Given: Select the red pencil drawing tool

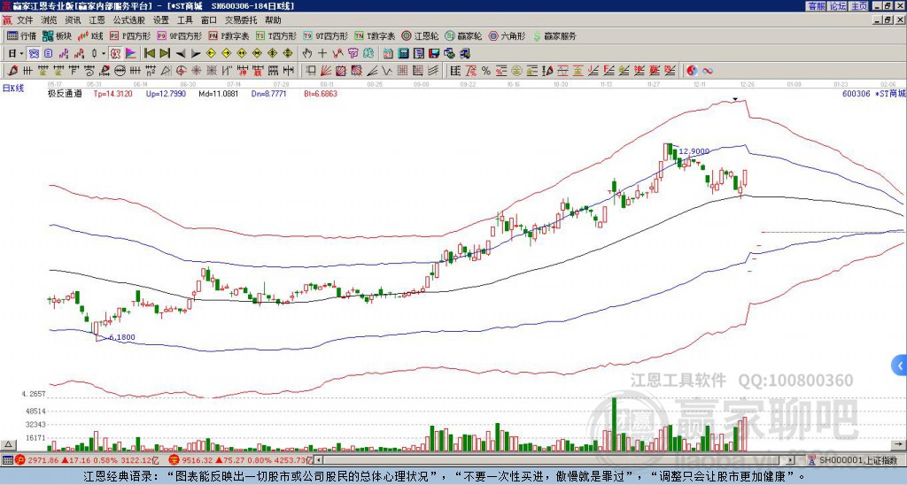Looking at the screenshot, I should (12, 71).
